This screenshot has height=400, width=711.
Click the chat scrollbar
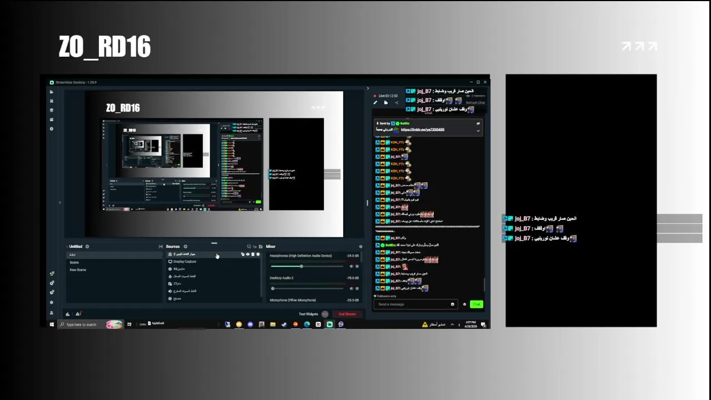(x=484, y=284)
